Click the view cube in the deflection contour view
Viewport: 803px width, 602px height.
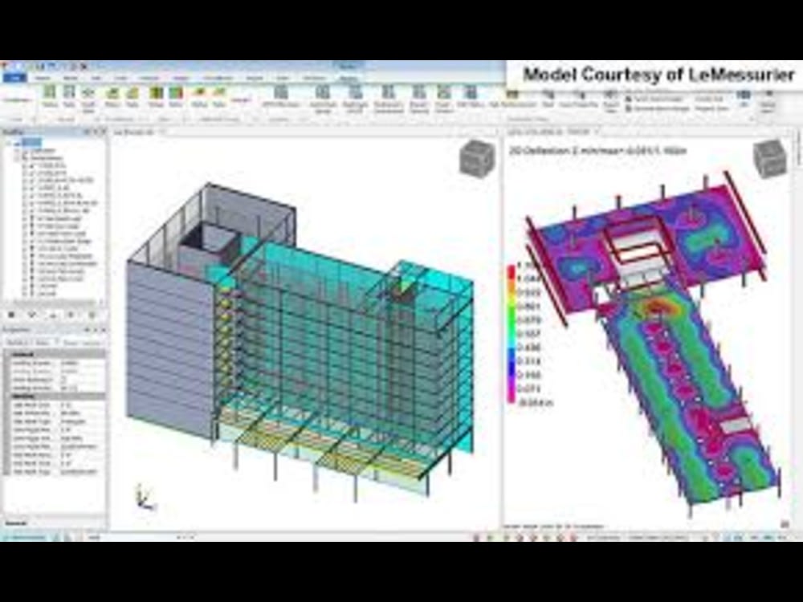770,157
